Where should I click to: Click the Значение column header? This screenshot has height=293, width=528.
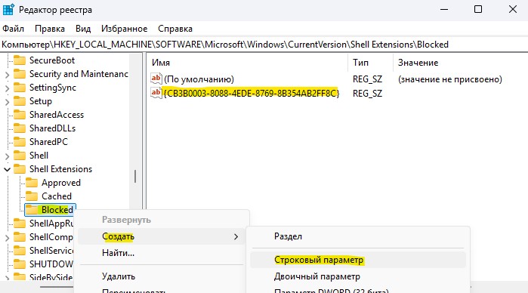tap(418, 63)
